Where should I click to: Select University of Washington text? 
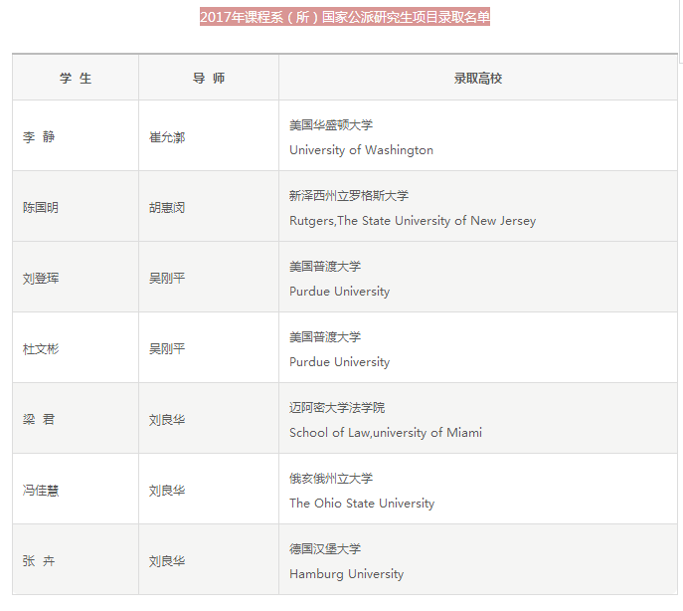[361, 150]
